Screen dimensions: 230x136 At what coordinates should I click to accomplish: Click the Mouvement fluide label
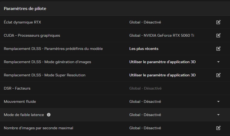point(20,101)
